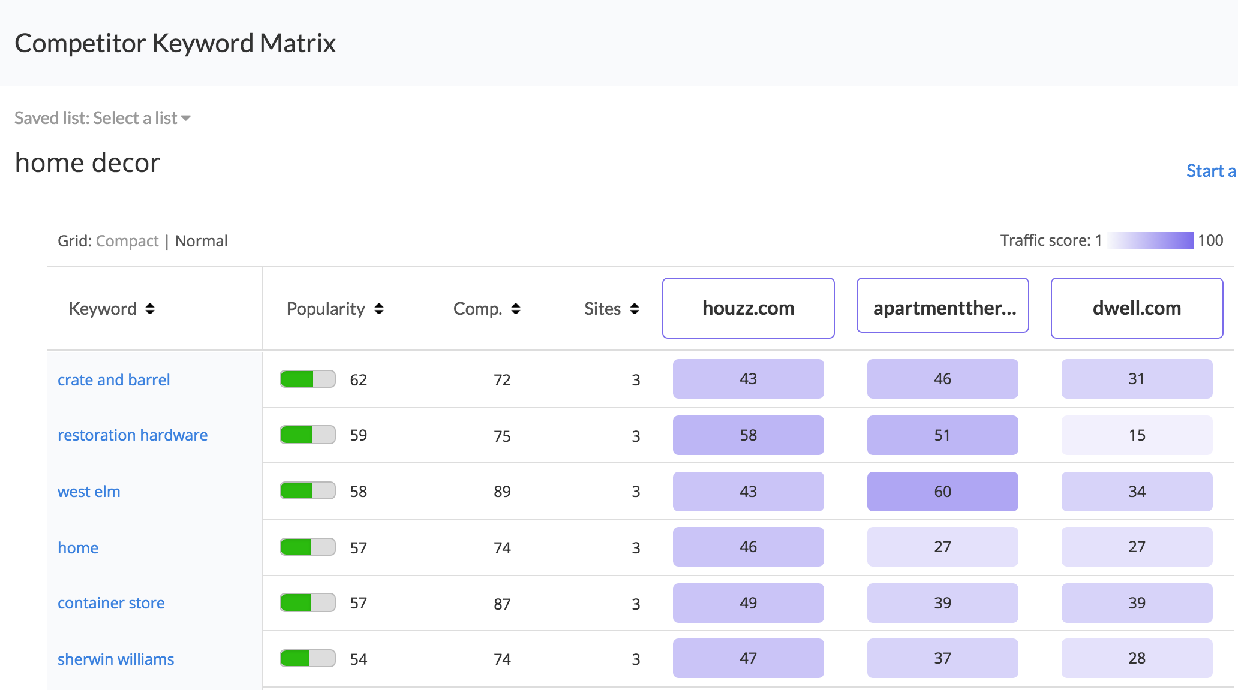Open the sherwin williams keyword
This screenshot has height=690, width=1238.
[116, 659]
